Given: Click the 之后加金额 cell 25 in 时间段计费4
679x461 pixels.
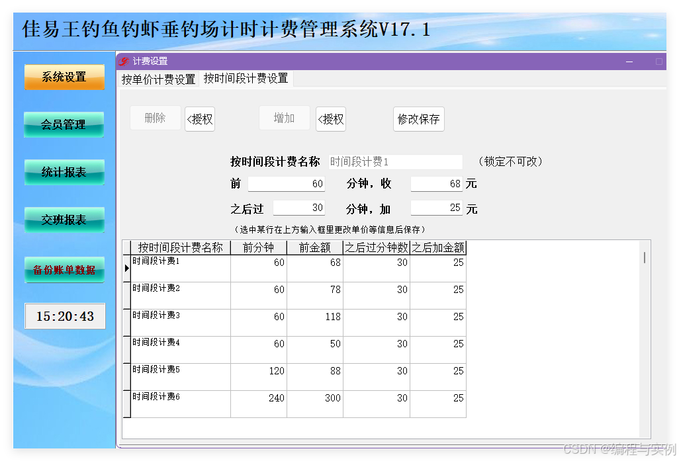Looking at the screenshot, I should pyautogui.click(x=438, y=350).
